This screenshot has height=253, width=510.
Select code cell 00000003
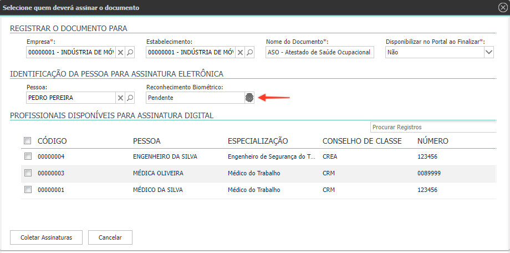click(x=51, y=173)
